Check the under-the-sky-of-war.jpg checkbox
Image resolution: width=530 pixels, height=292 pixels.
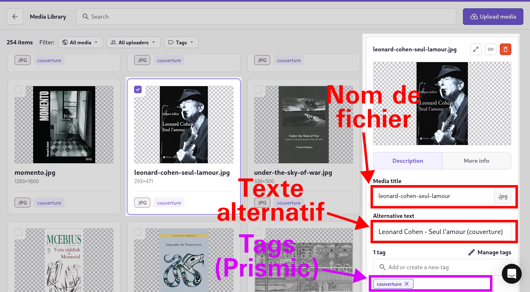[x=258, y=89]
